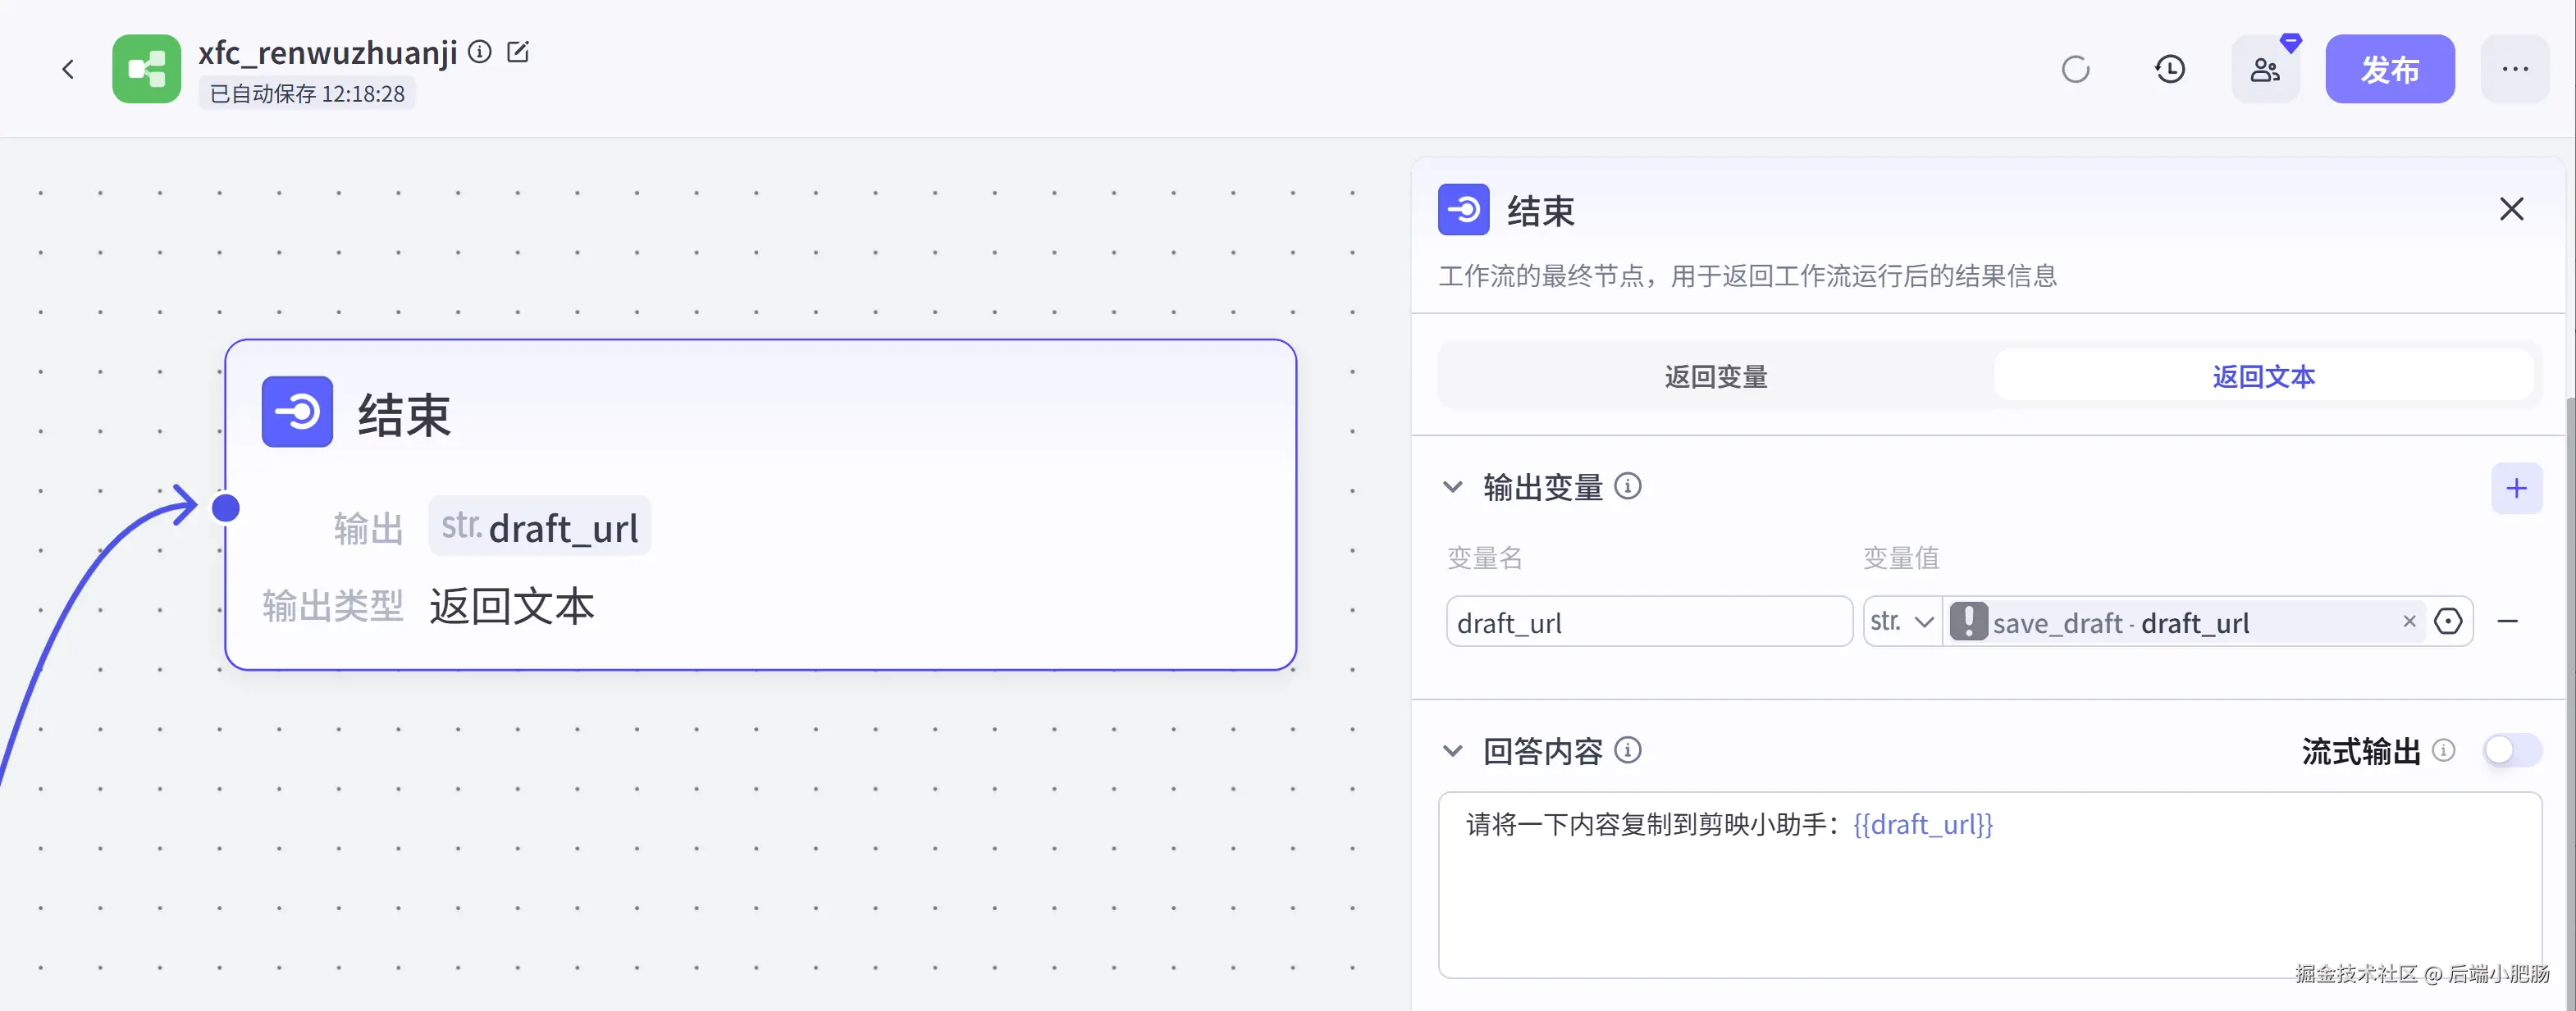The width and height of the screenshot is (2576, 1011).
Task: Open the version history clock icon
Action: [2169, 69]
